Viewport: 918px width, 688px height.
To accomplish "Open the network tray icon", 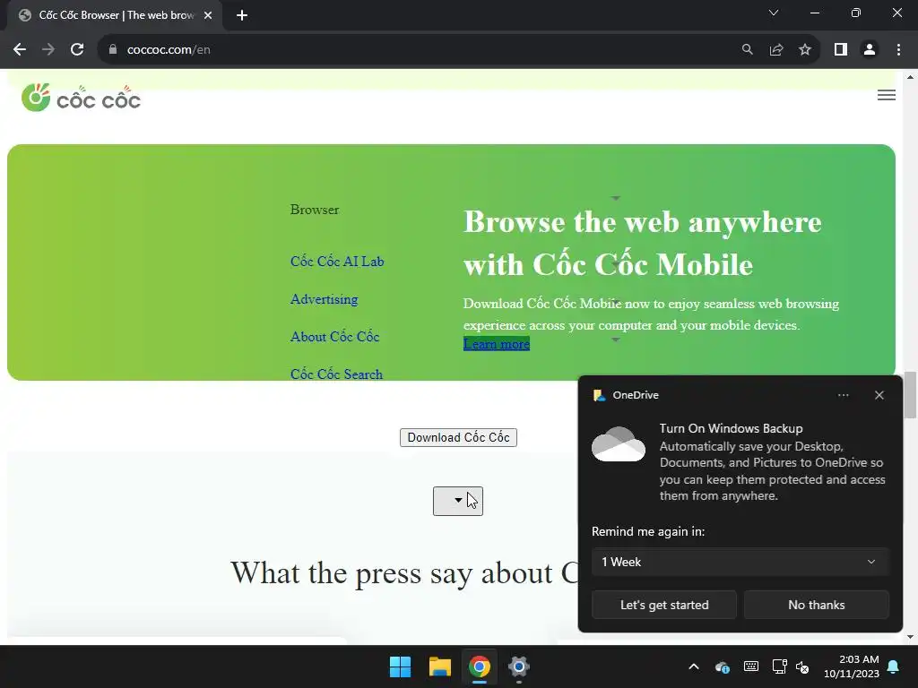I will point(779,666).
